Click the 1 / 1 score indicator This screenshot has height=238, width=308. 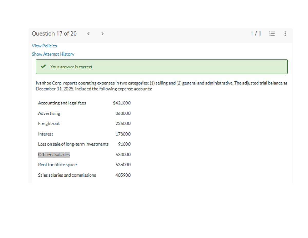[x=256, y=34]
